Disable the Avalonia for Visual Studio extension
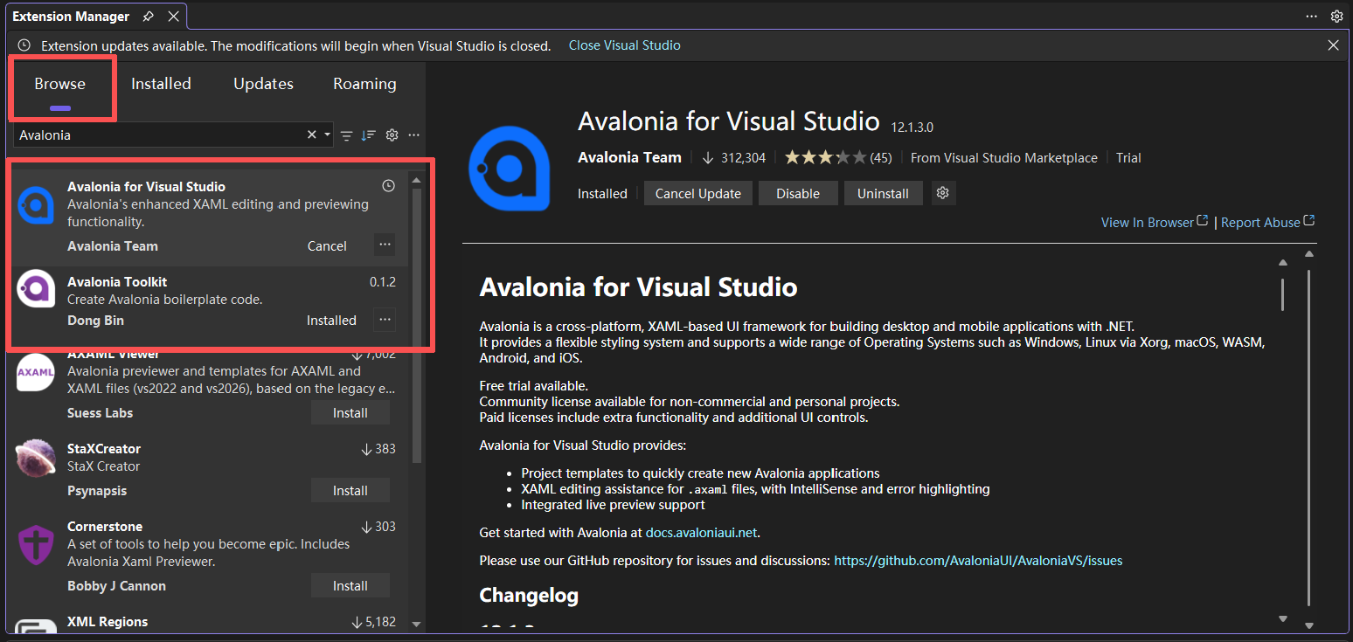The image size is (1353, 642). pos(798,194)
